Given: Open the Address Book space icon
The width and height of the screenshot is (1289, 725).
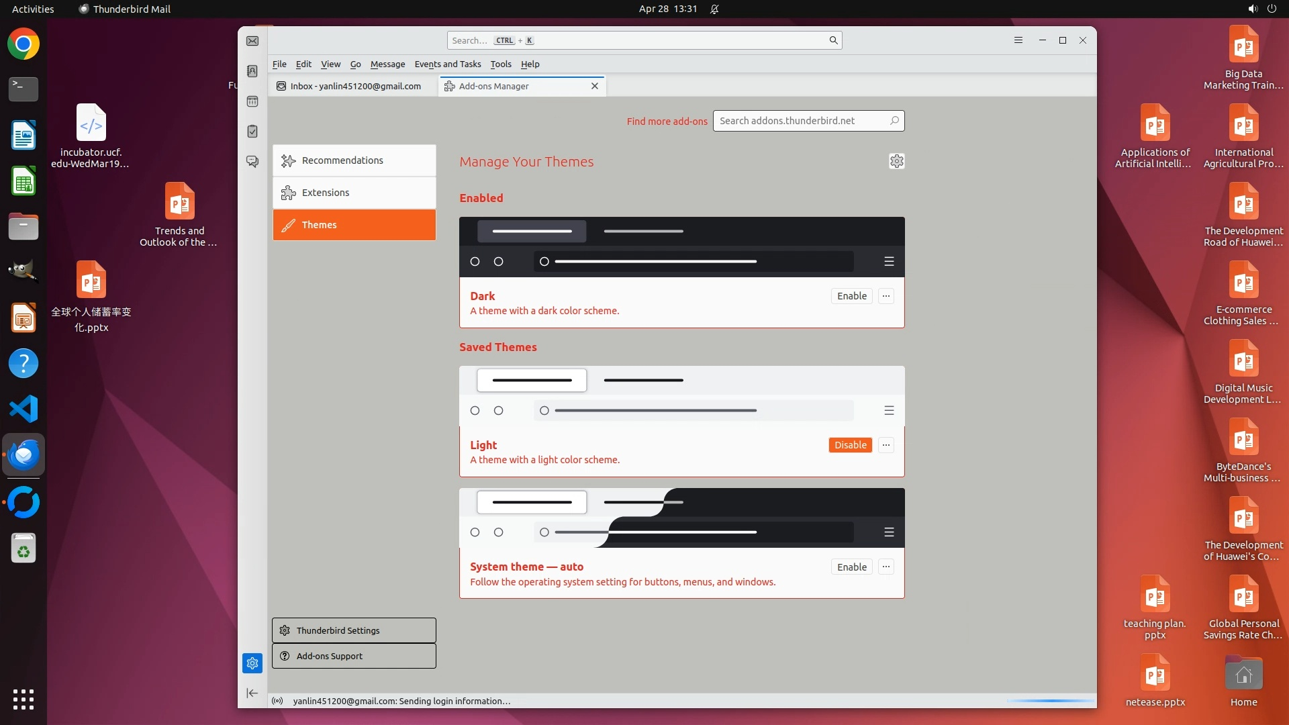Looking at the screenshot, I should click(x=252, y=71).
